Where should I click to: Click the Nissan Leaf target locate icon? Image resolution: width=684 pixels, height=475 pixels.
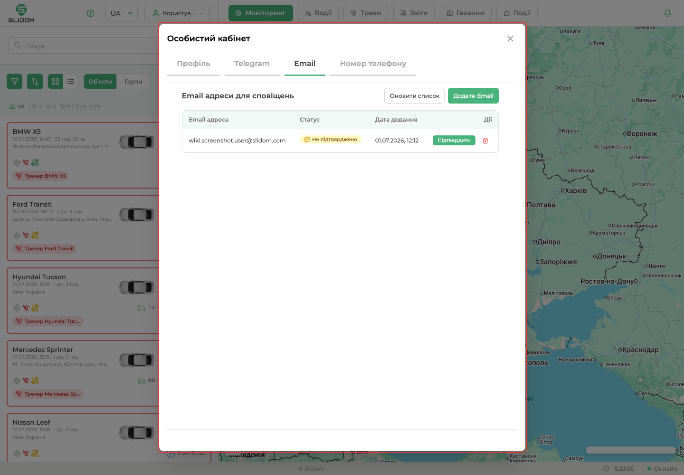pos(17,453)
